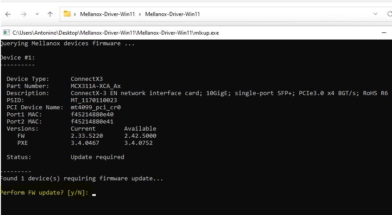Screen dimensions: 392x215
Task: Go up one folder level
Action: pyautogui.click(x=50, y=14)
